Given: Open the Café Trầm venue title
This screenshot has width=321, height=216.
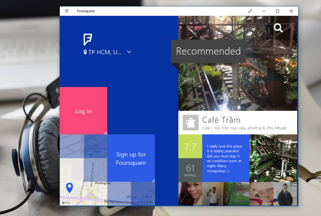Looking at the screenshot, I should click(221, 120).
